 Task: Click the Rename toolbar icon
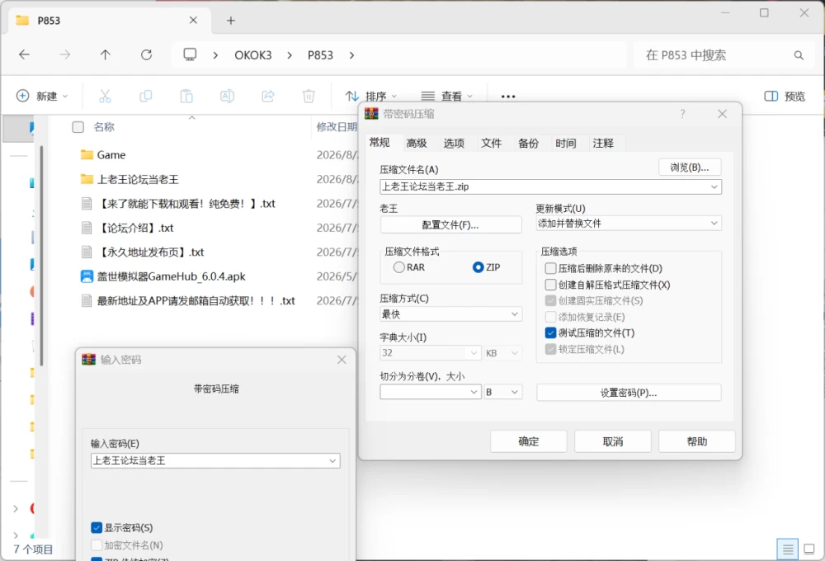click(x=228, y=97)
